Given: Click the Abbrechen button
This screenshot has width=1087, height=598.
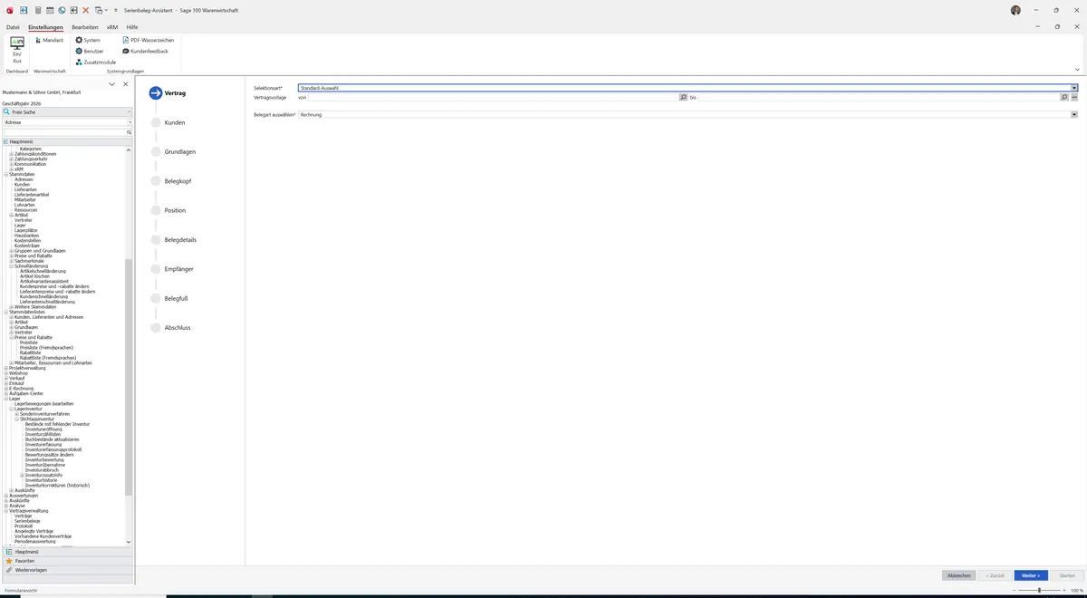Looking at the screenshot, I should [x=959, y=575].
